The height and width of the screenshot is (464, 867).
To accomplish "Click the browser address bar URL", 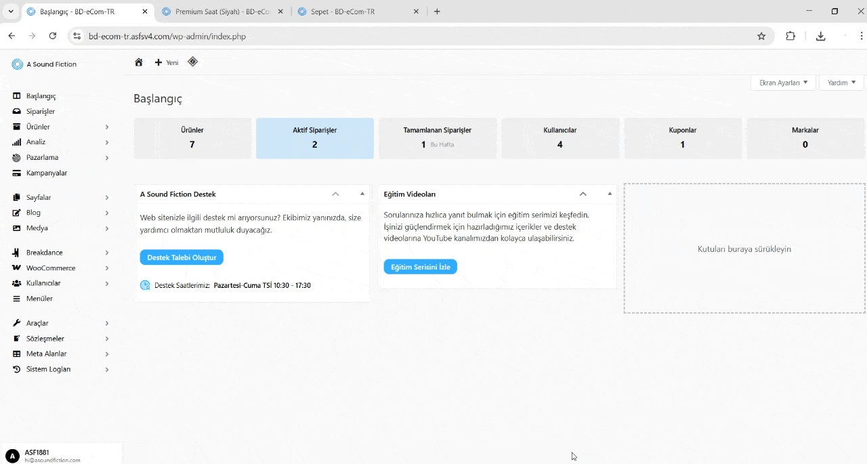I will (x=167, y=37).
